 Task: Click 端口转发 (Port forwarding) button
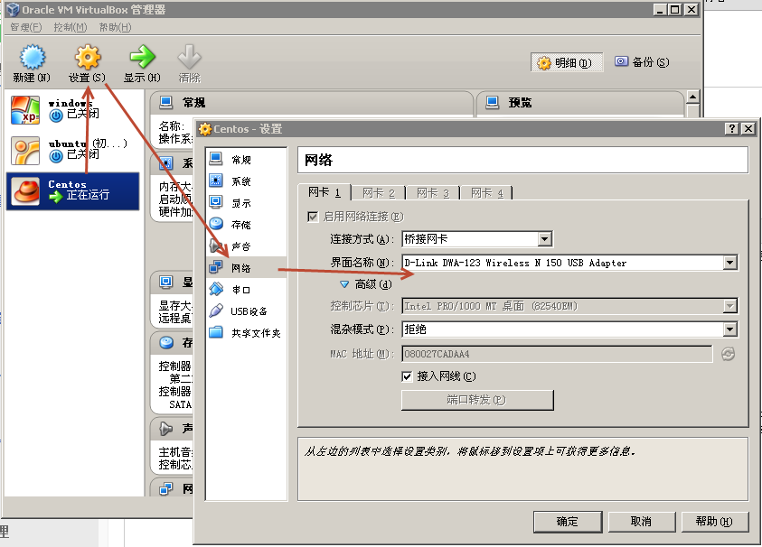pyautogui.click(x=477, y=400)
